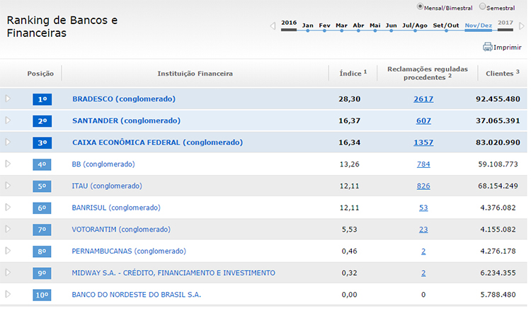
Task: Open CAIXA ECONÔMICA FEDERAL (conglomerado) link
Action: point(157,142)
